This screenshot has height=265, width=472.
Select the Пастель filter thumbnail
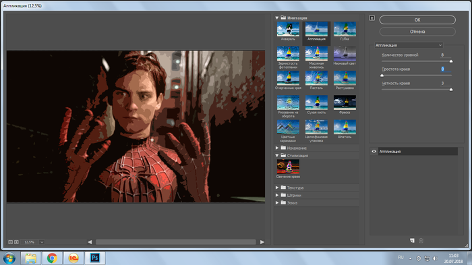coord(316,78)
